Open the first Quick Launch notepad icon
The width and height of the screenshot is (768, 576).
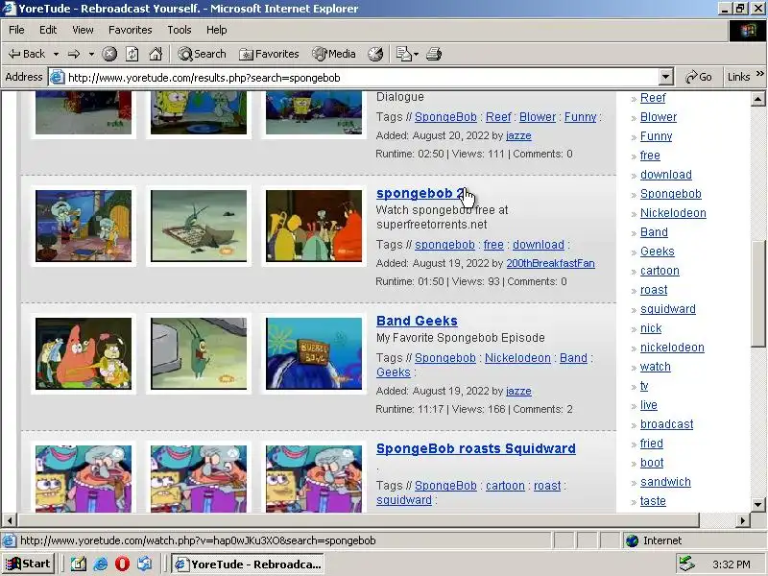point(79,564)
